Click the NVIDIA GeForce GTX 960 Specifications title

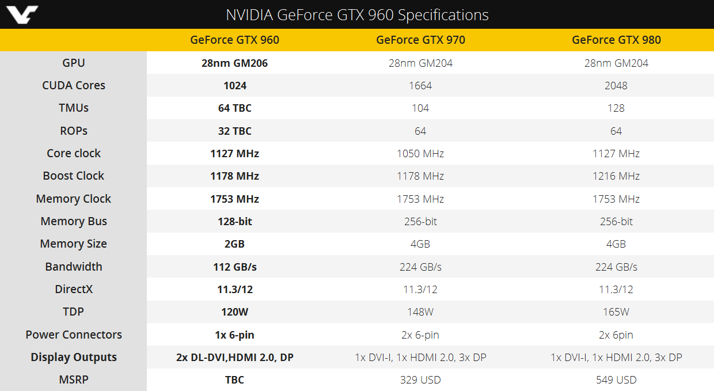coord(357,15)
